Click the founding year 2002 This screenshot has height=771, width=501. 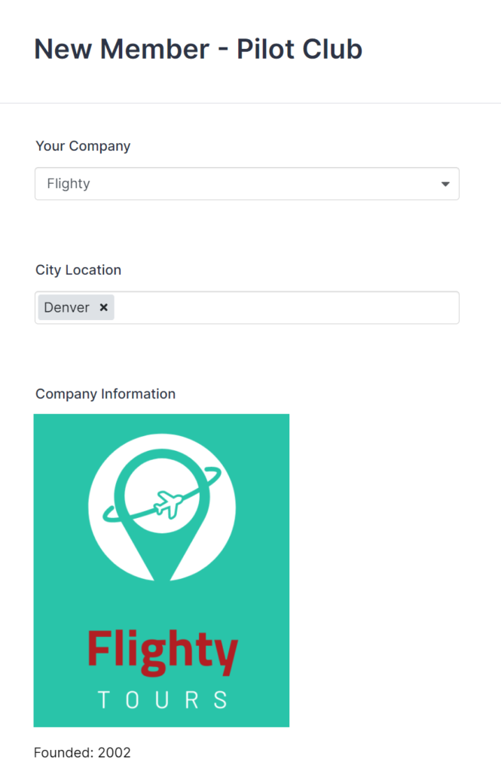pyautogui.click(x=115, y=752)
